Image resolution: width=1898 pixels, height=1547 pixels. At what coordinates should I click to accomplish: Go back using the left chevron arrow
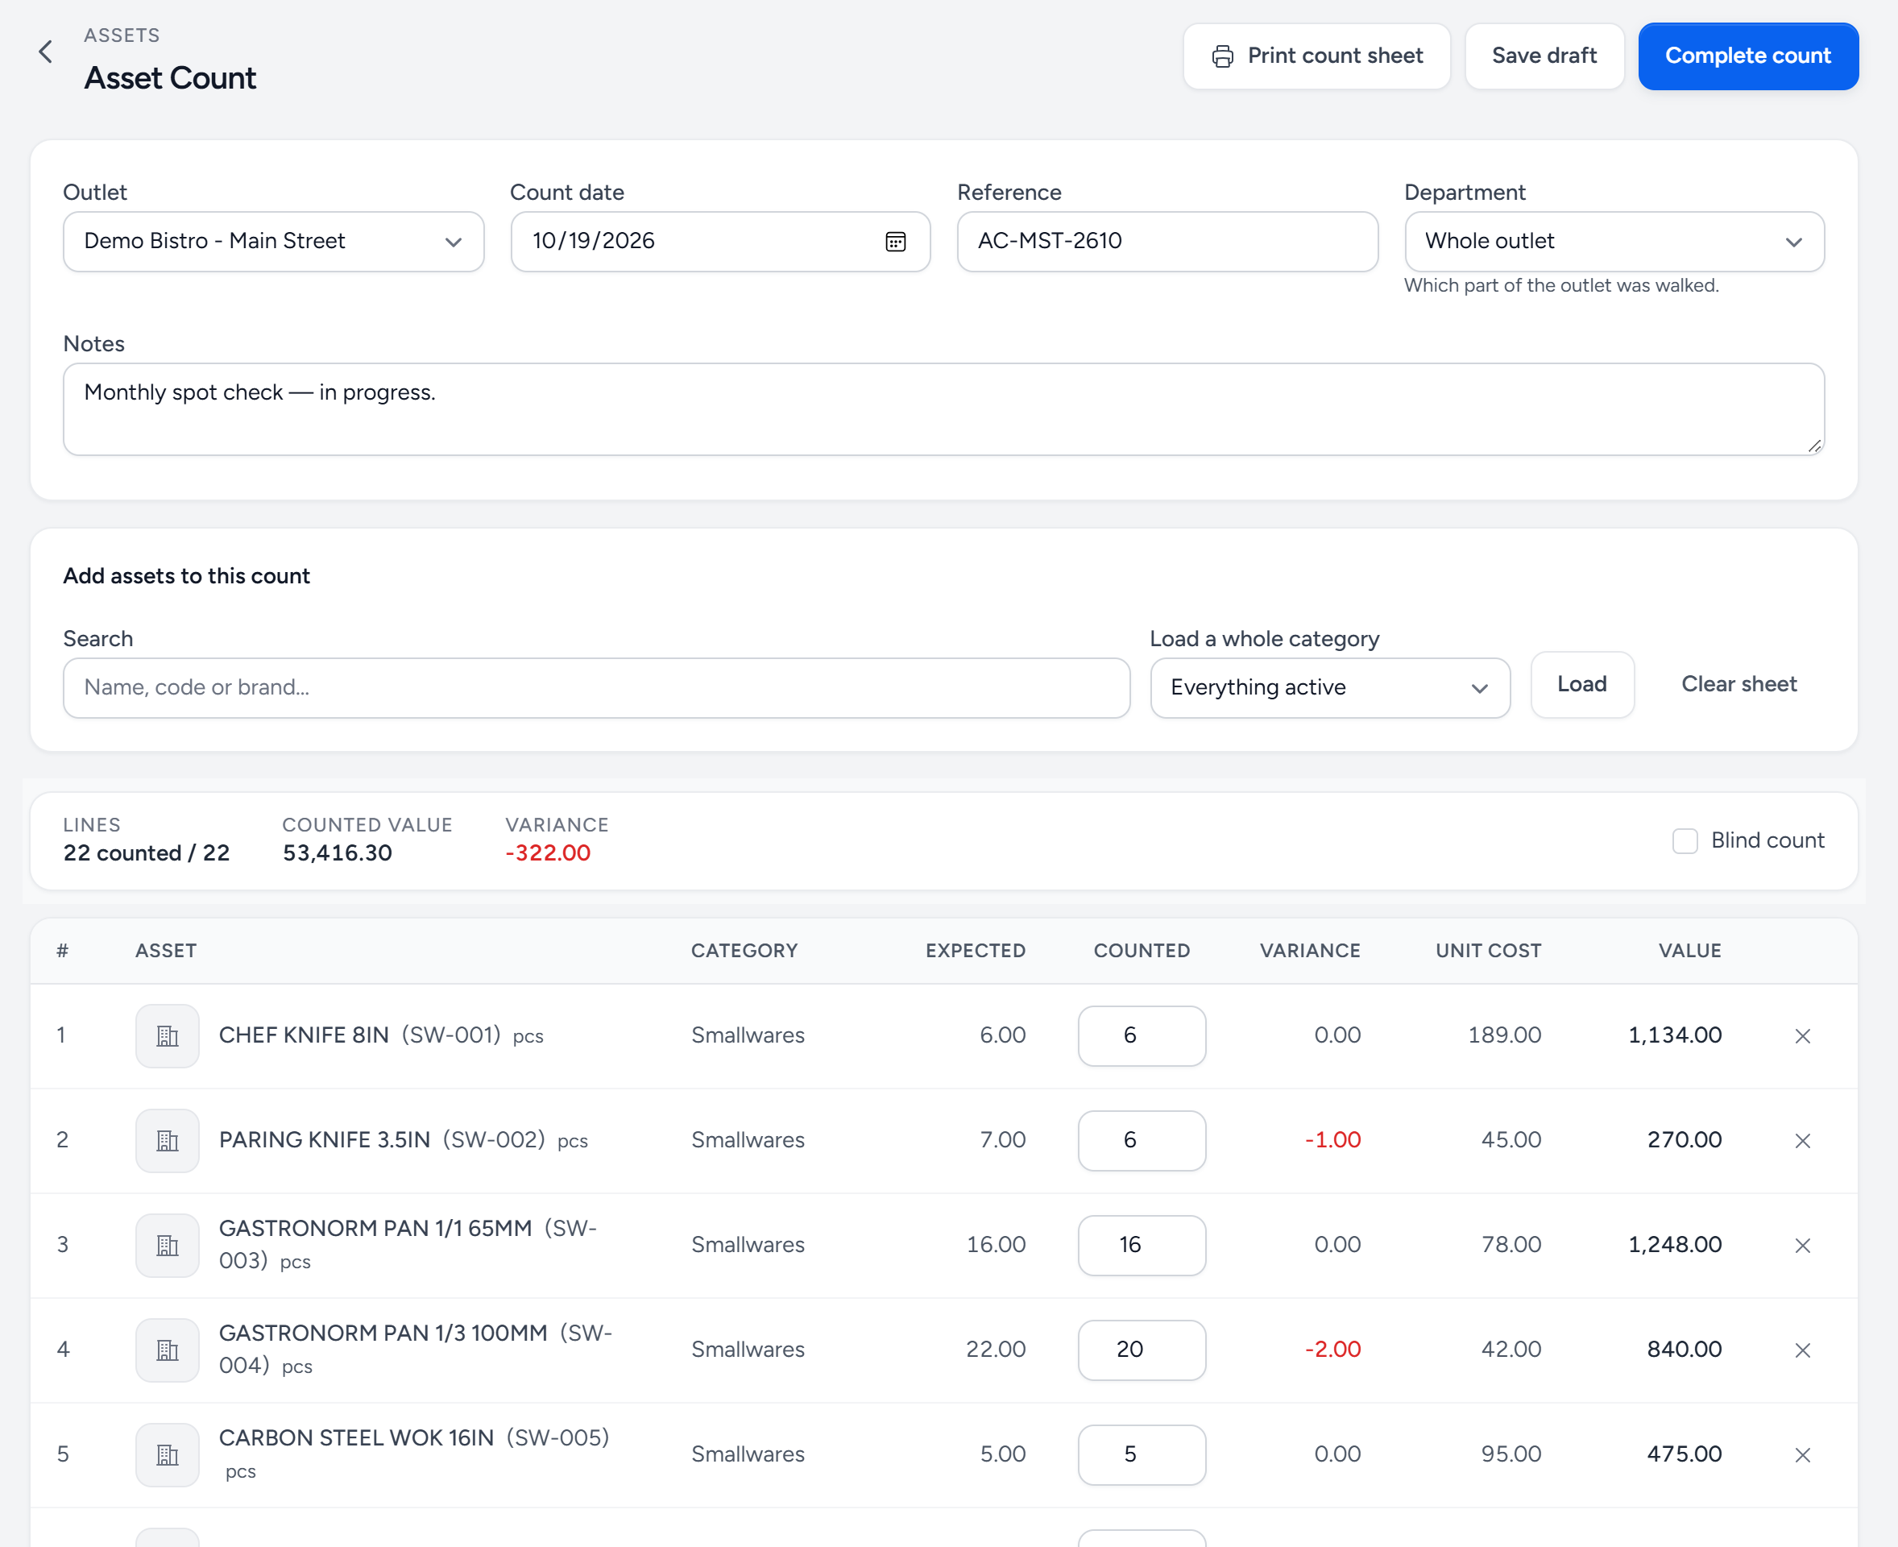point(45,52)
